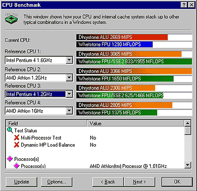Click the Update button
This screenshot has width=197, height=191.
point(22,182)
